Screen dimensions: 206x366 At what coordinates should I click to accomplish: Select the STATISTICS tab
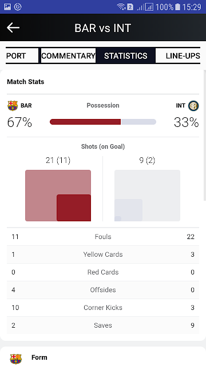coord(126,56)
